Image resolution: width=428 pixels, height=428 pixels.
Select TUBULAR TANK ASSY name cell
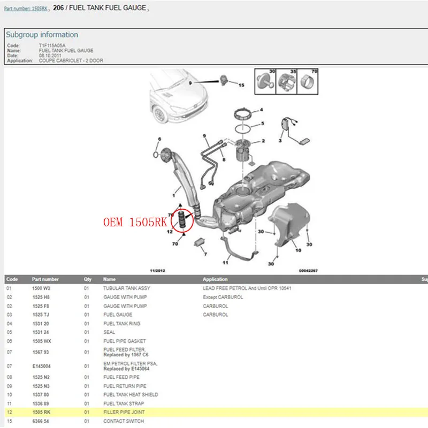click(127, 288)
